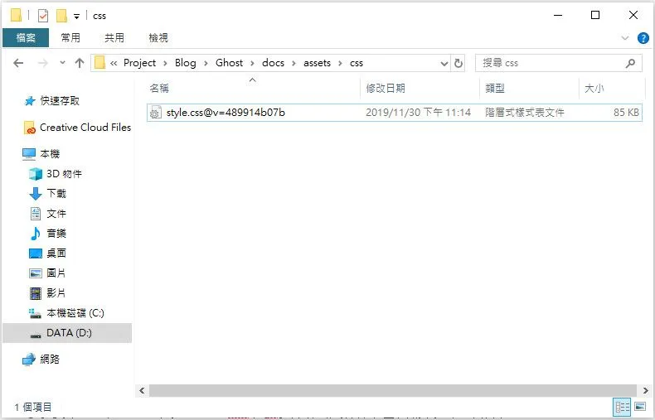Viewport: 655px width, 420px height.
Task: Switch to large icons view
Action: coord(639,406)
